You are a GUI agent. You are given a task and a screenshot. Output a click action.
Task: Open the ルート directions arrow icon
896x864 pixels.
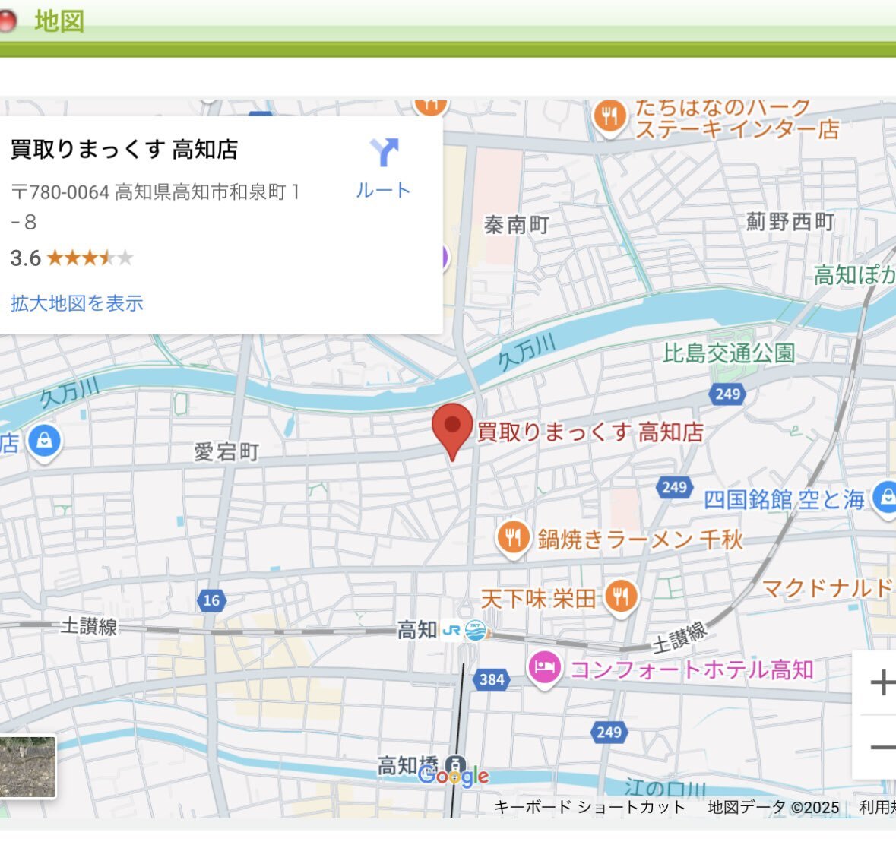click(x=384, y=153)
